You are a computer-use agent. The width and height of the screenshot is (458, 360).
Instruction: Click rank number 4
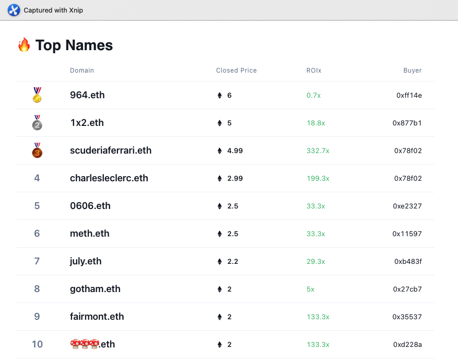point(37,178)
